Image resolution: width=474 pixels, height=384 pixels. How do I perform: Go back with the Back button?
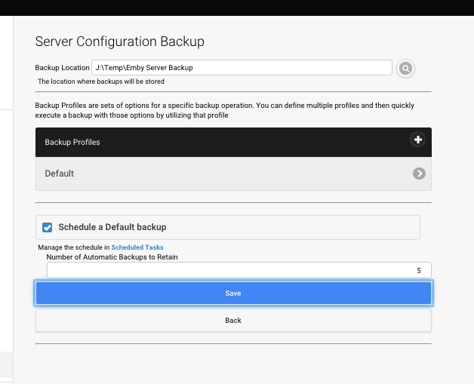[233, 321]
